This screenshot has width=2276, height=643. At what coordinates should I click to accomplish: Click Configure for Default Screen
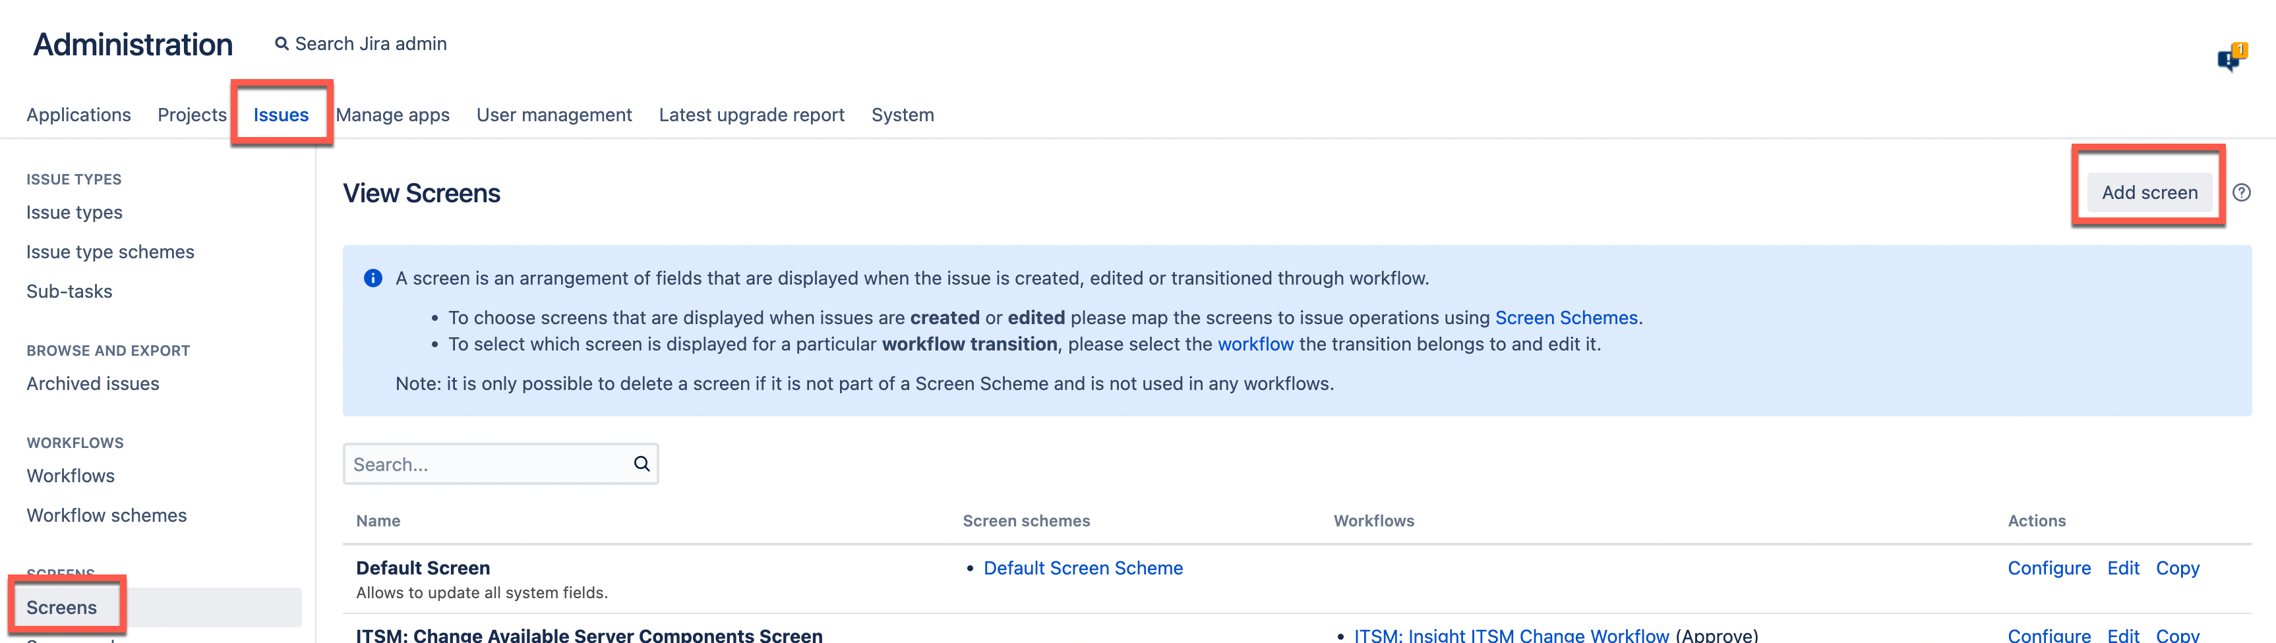[x=2049, y=568]
